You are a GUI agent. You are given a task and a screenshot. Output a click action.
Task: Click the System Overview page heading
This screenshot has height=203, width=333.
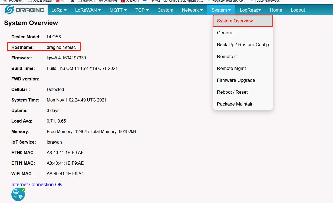31,23
